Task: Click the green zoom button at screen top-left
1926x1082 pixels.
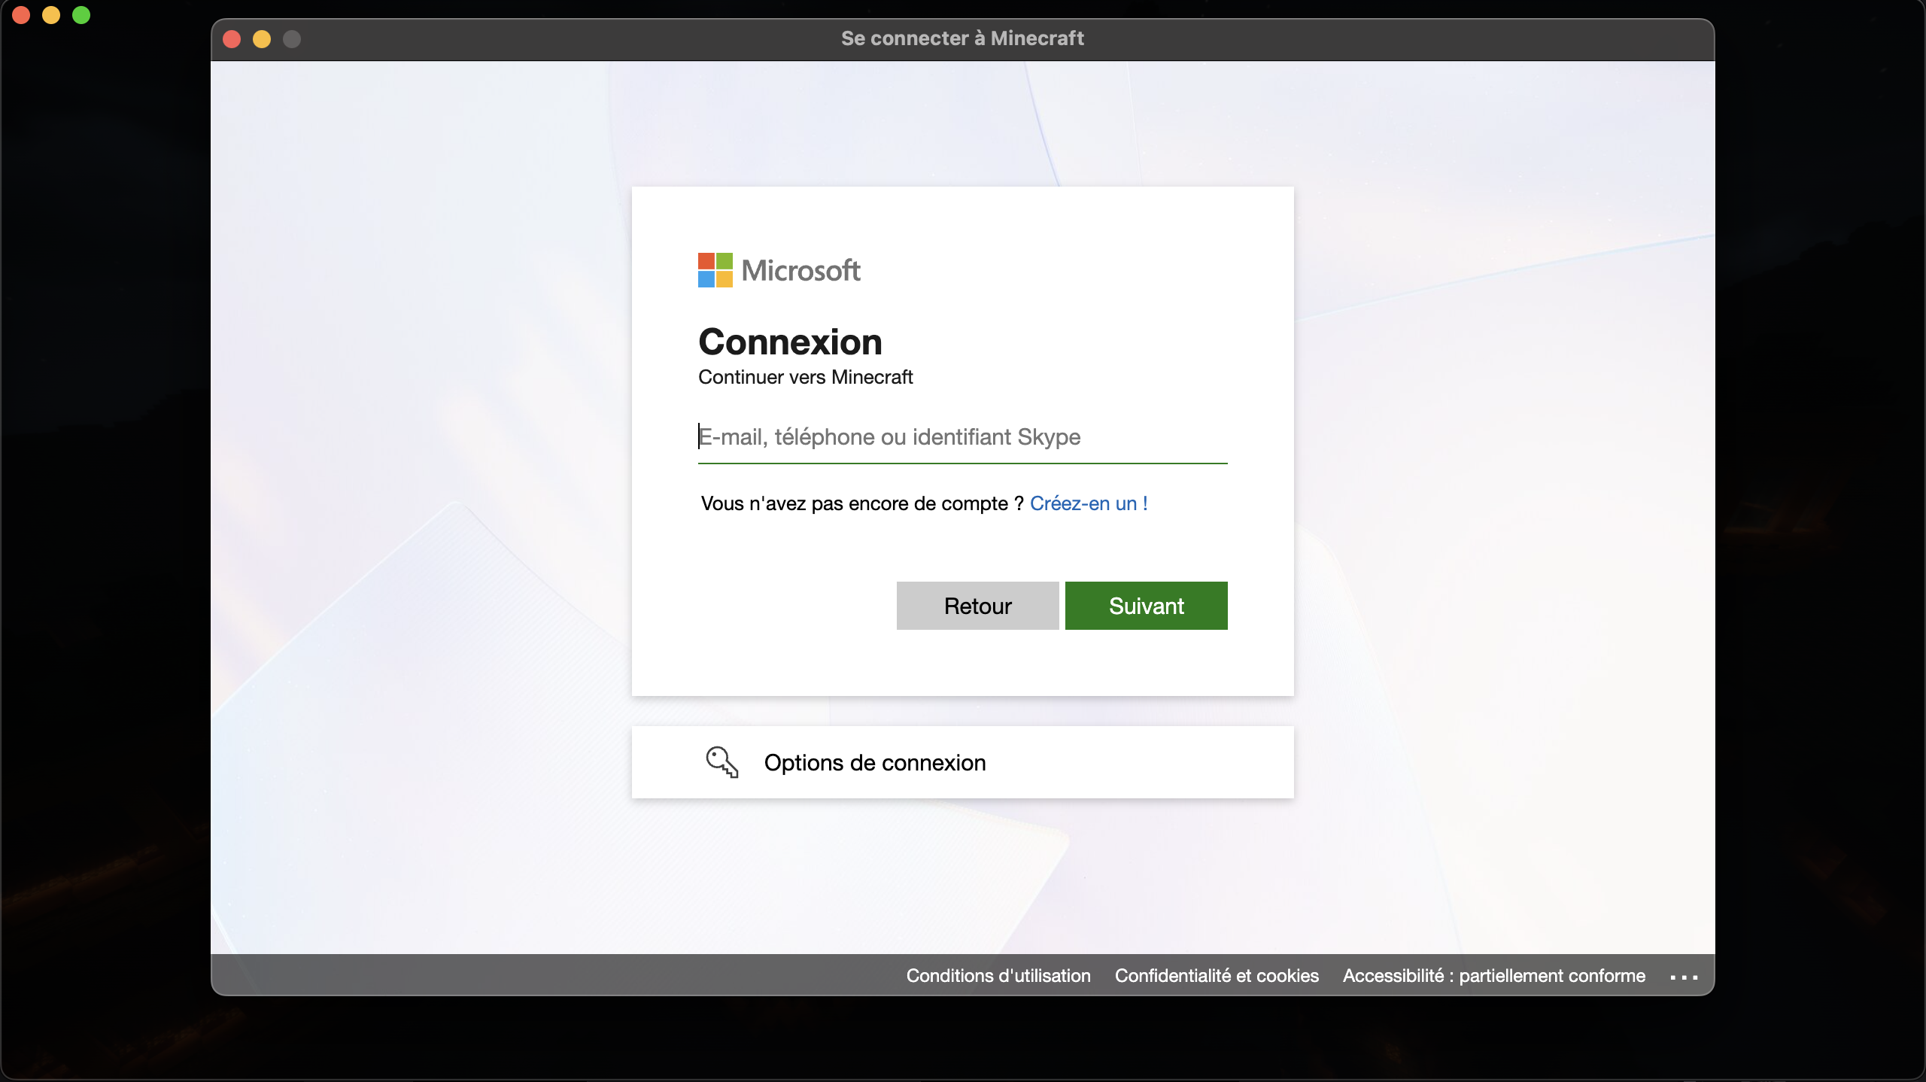Action: click(81, 14)
